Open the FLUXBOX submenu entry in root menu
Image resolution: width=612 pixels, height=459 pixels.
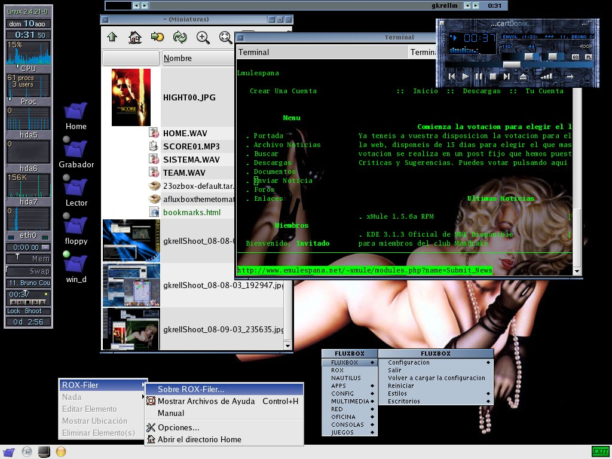349,362
